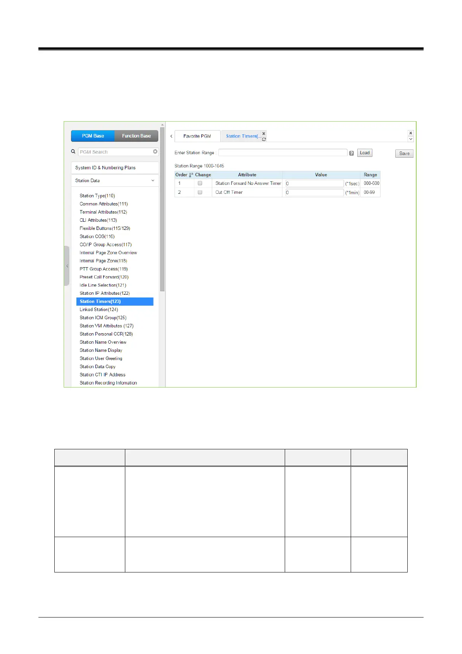Clear the PGM Search field icon
462x654 pixels.
coord(155,152)
